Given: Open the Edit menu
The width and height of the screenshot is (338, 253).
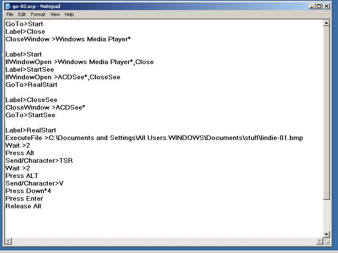Looking at the screenshot, I should click(22, 14).
